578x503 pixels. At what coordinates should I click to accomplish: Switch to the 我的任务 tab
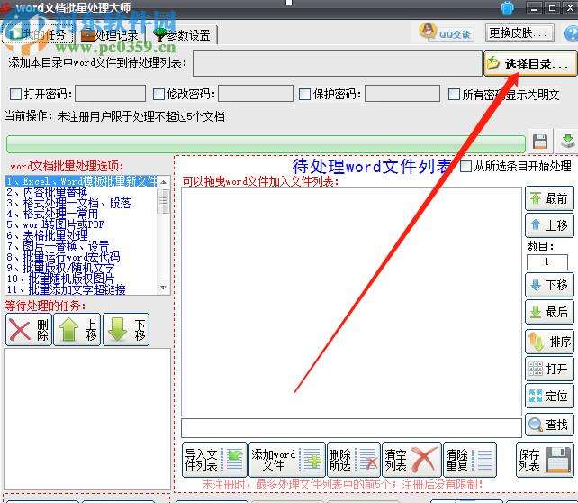[x=38, y=34]
